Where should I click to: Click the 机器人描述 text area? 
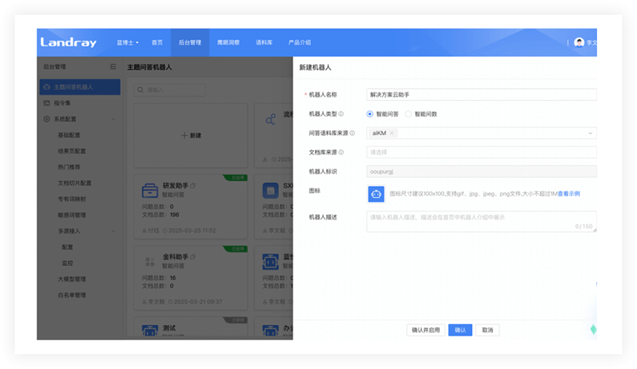pos(480,221)
